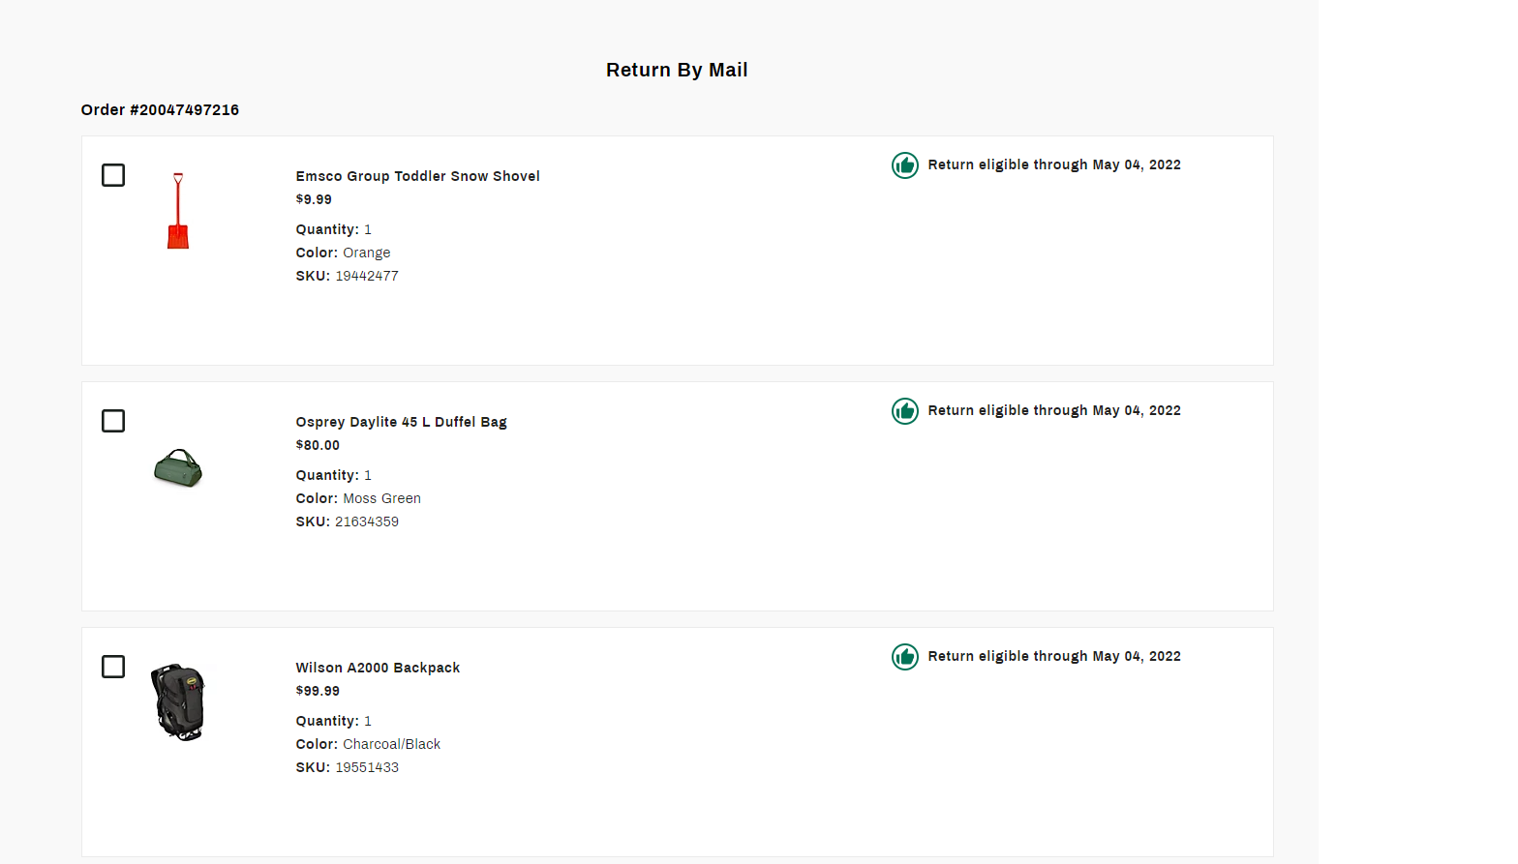The image size is (1518, 864).
Task: Click the green duffel bag product image
Action: point(178,468)
